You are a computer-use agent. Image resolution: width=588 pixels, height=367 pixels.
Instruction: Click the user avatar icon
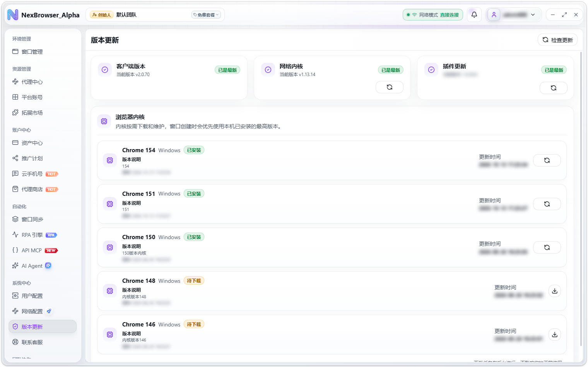click(494, 15)
